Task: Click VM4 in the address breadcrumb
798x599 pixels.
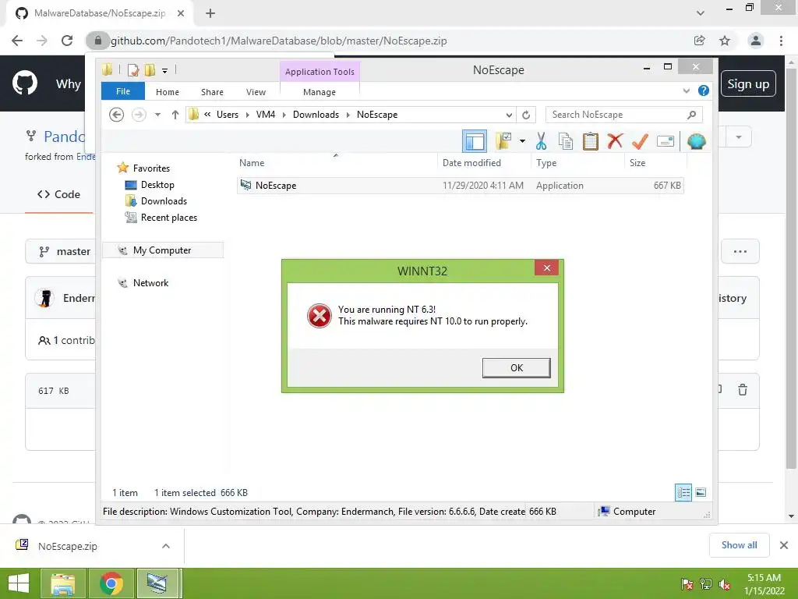Action: click(266, 115)
